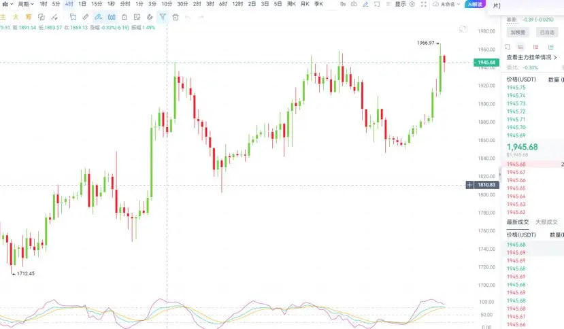This screenshot has height=329, width=564.
Task: Take a chart snapshot with camera icon
Action: pyautogui.click(x=354, y=4)
